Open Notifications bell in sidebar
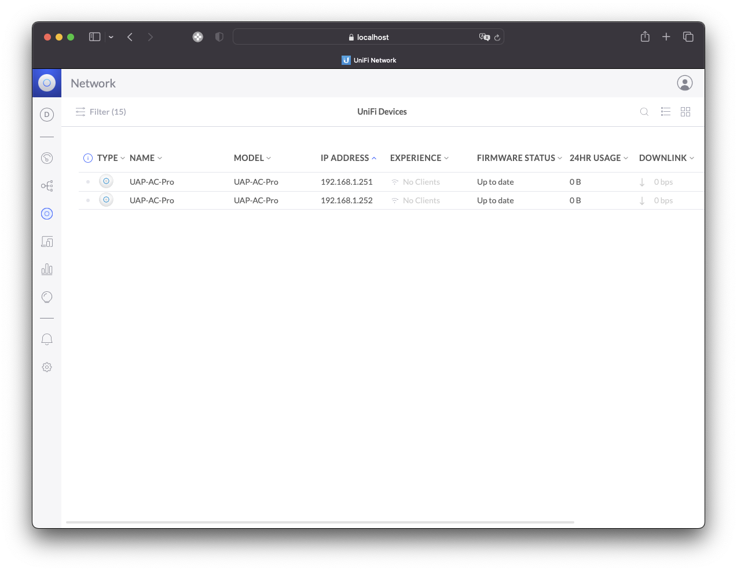Viewport: 737px width, 571px height. click(x=47, y=339)
